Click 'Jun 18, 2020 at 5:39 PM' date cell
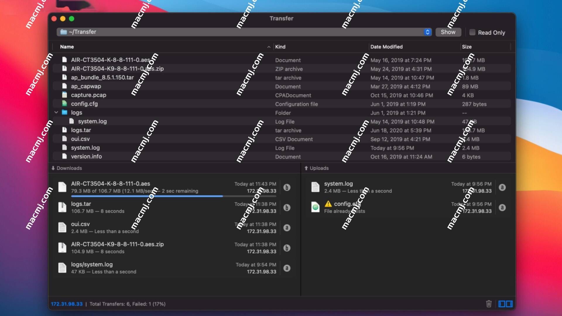The height and width of the screenshot is (316, 562). point(401,130)
